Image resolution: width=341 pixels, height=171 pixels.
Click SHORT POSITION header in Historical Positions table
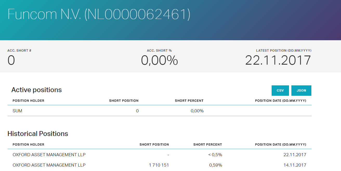pos(154,145)
